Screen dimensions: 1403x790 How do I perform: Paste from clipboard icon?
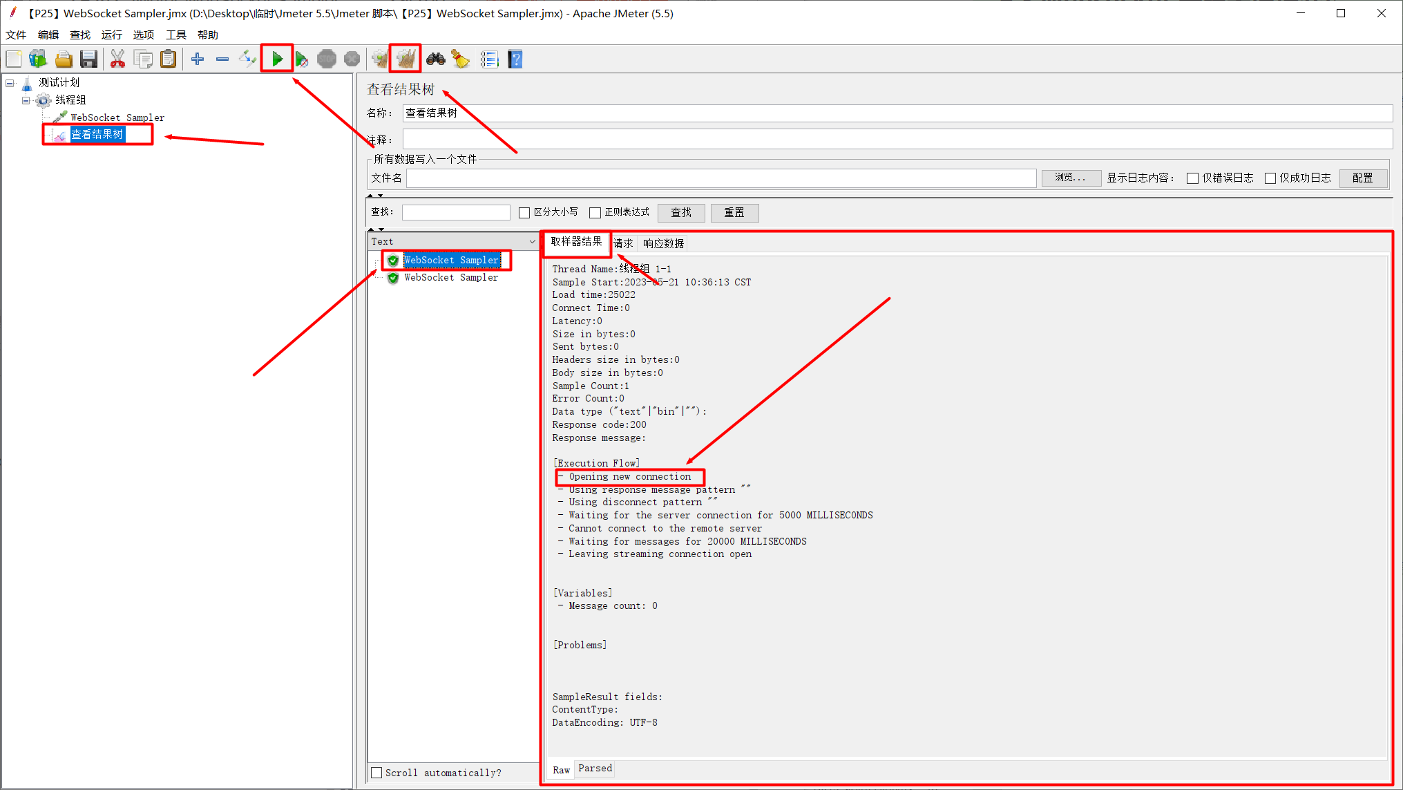(169, 59)
